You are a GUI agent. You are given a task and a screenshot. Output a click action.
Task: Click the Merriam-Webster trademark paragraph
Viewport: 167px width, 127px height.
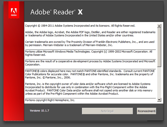[90, 44]
